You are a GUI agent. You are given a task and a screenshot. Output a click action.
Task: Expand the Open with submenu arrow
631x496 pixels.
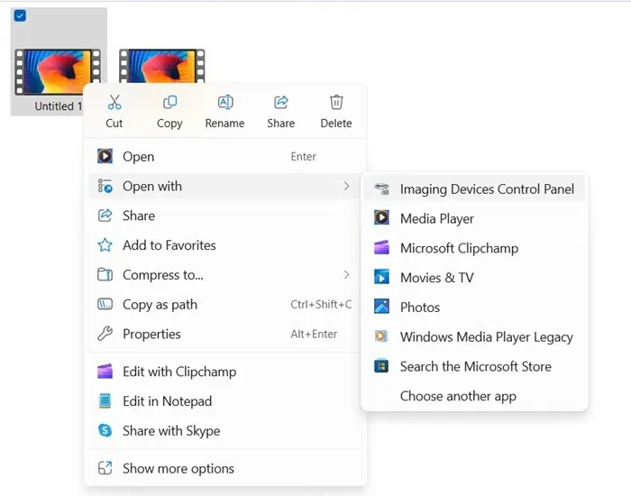point(346,186)
